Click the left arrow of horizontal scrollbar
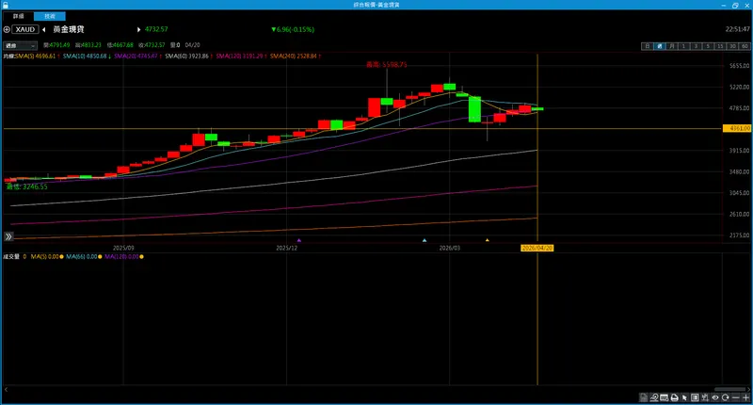Viewport: 753px width, 405px height. coord(6,389)
